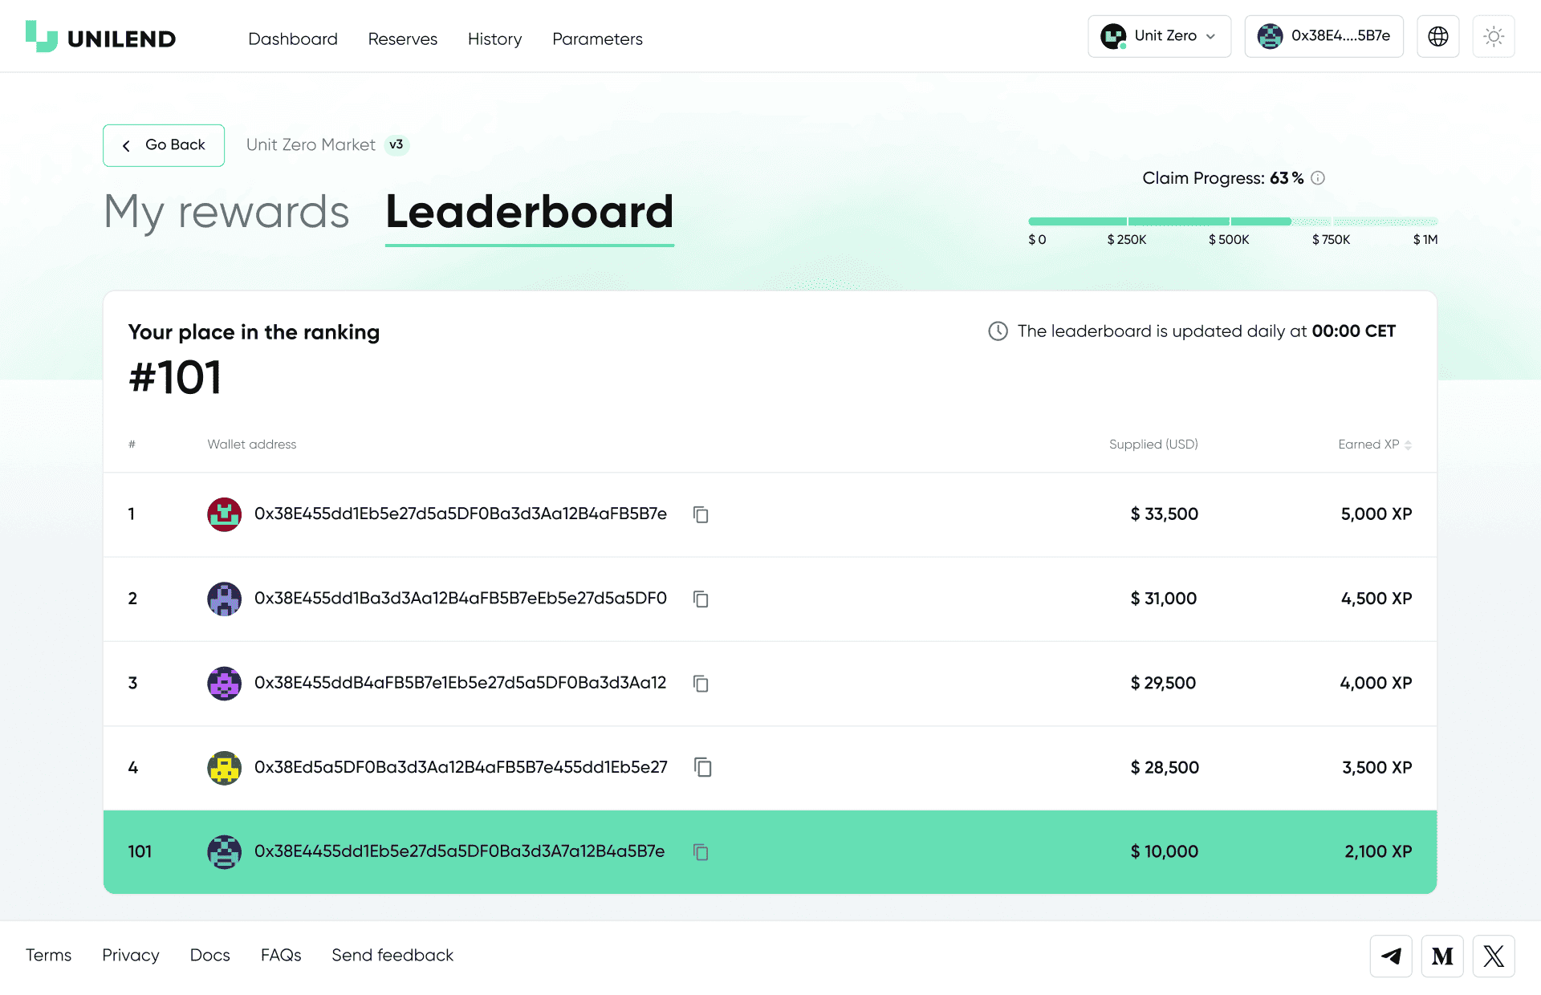Copy the rank 3 wallet address

[701, 684]
